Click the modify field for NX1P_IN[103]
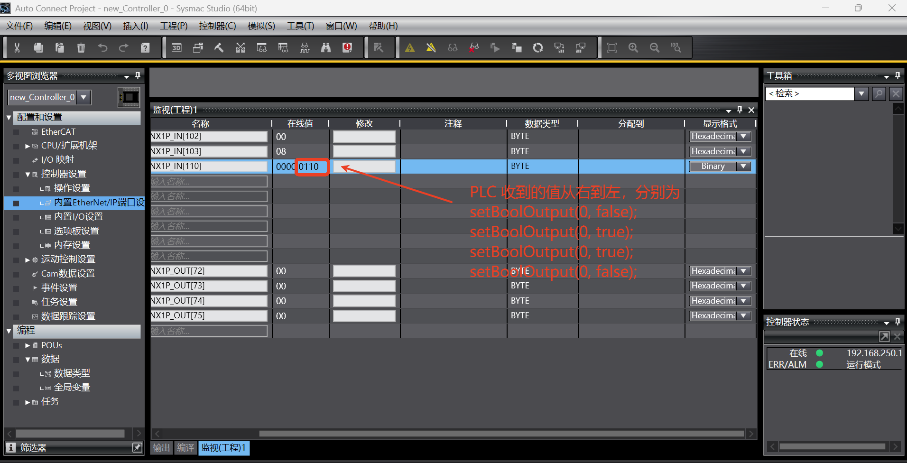 click(364, 151)
